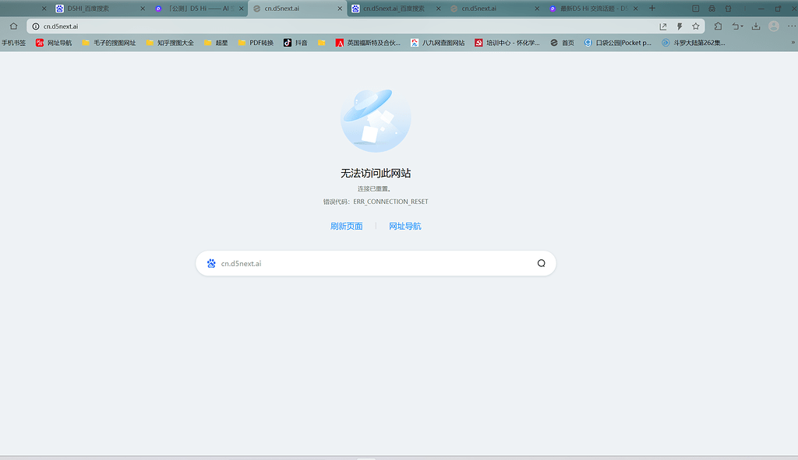798x460 pixels.
Task: Click the user profile avatar
Action: point(774,26)
